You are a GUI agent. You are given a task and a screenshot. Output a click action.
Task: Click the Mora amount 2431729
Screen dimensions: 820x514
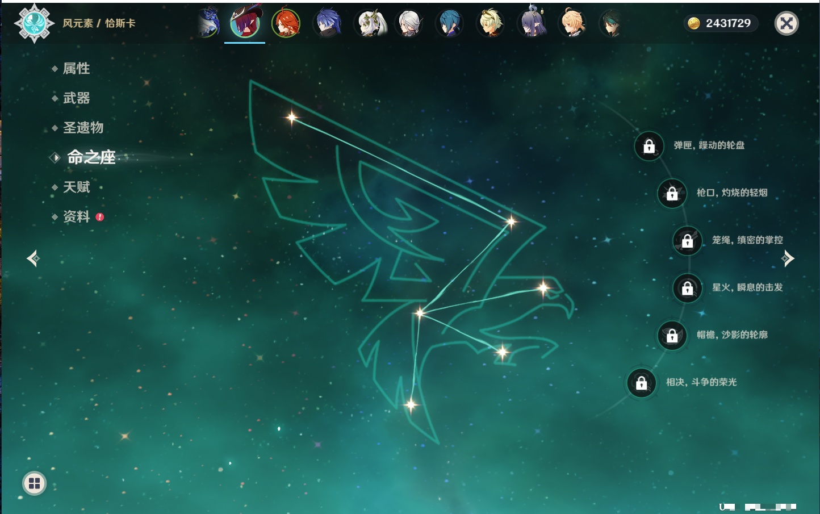click(728, 23)
